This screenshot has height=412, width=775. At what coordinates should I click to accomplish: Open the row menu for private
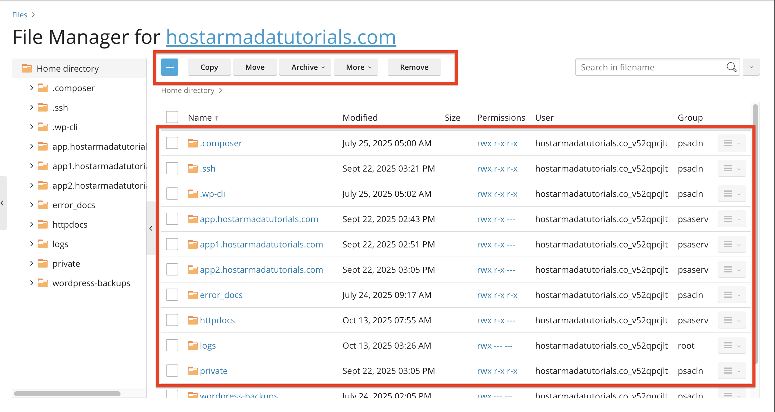click(732, 371)
